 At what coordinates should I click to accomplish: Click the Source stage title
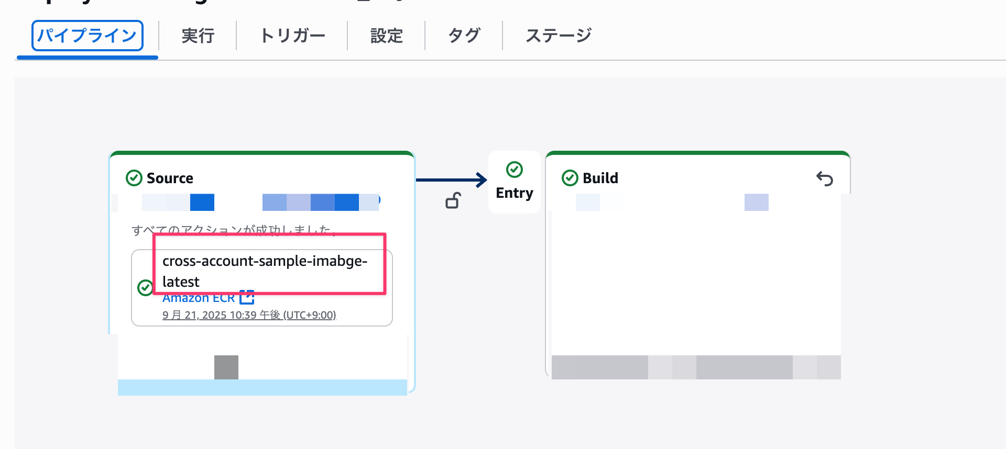pyautogui.click(x=170, y=178)
